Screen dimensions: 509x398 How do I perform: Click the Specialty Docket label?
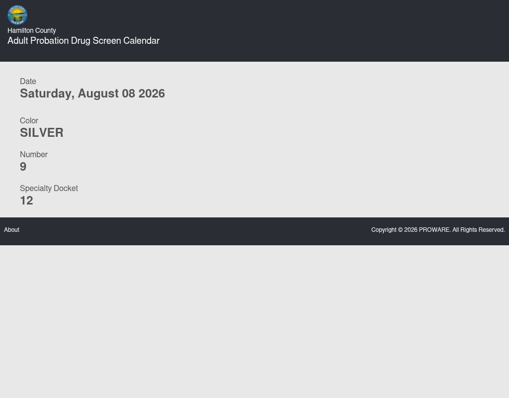click(49, 188)
